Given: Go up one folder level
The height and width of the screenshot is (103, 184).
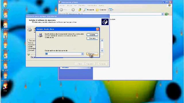Looking at the screenshot, I should point(80,10).
